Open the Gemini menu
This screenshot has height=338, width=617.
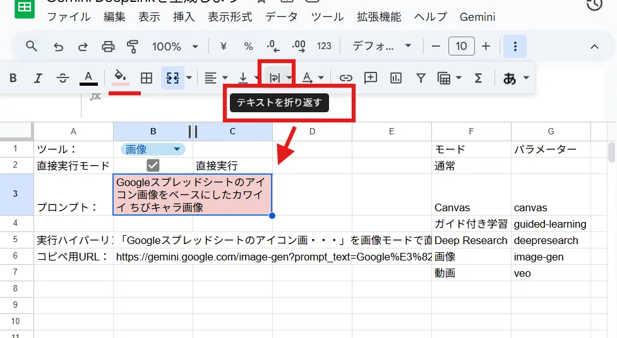point(477,17)
